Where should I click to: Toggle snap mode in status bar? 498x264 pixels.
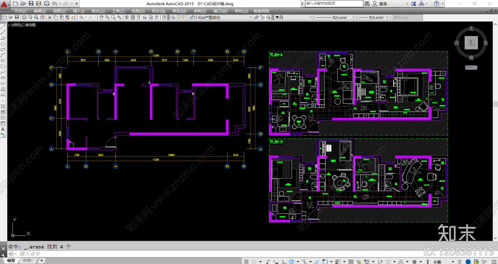[x=254, y=262]
